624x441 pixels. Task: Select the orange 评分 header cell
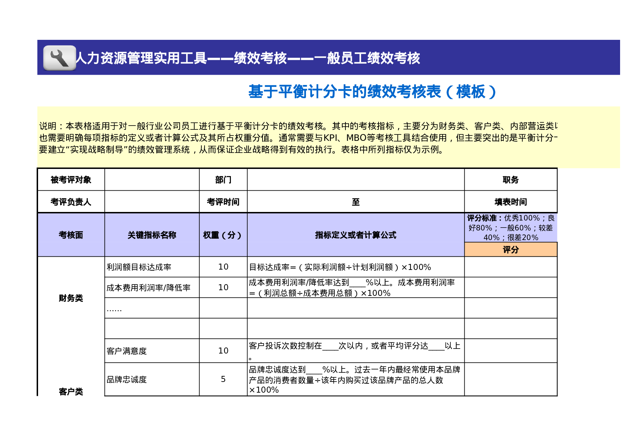pyautogui.click(x=511, y=249)
